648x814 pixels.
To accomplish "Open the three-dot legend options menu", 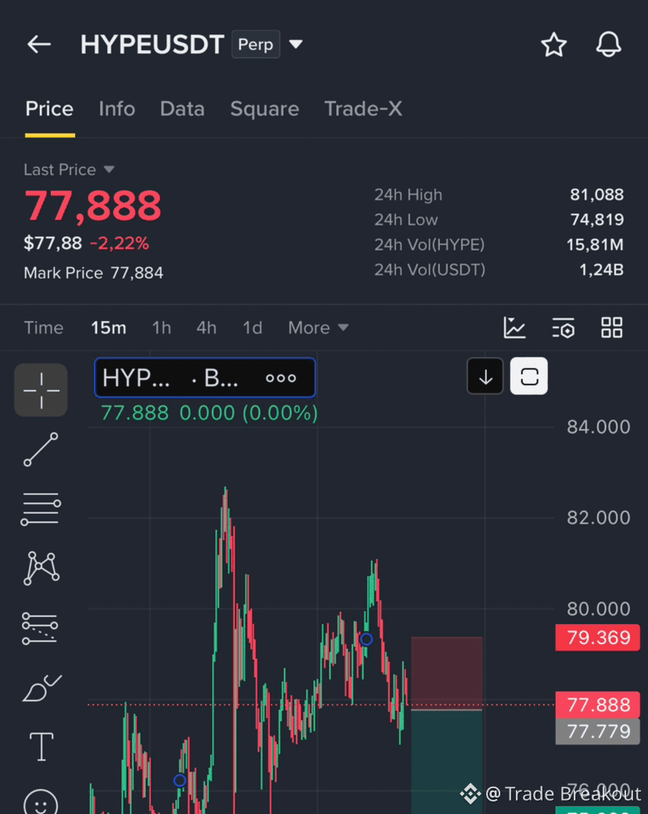I will pyautogui.click(x=281, y=378).
